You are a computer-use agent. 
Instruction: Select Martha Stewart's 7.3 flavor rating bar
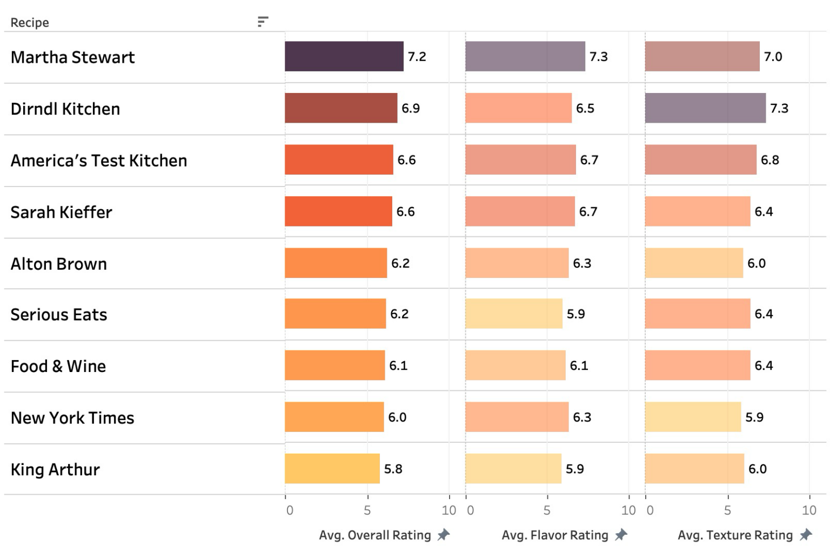525,56
